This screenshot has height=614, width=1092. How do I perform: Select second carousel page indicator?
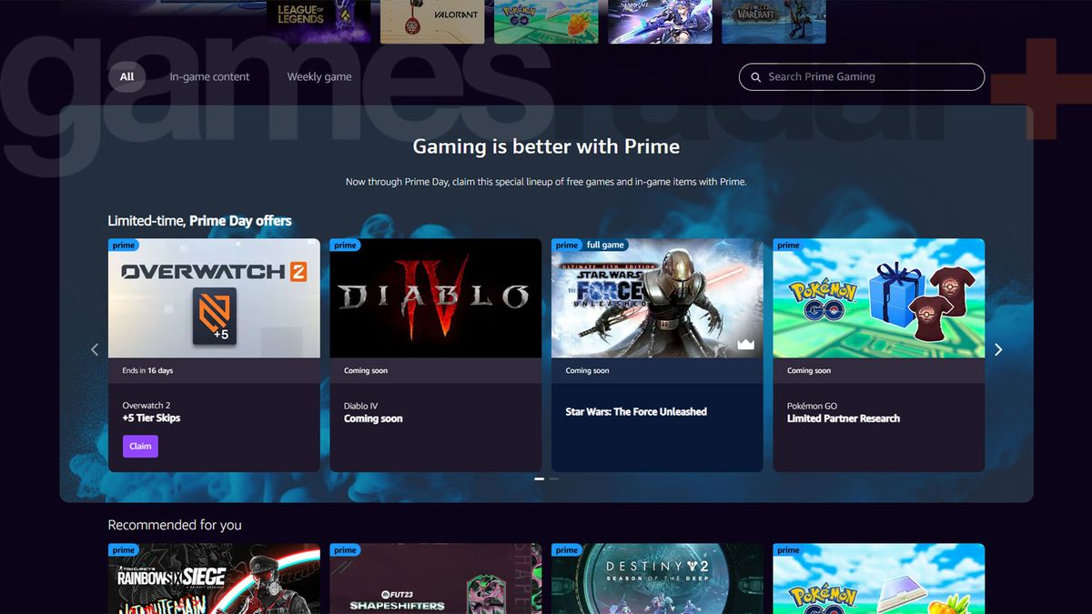[554, 478]
